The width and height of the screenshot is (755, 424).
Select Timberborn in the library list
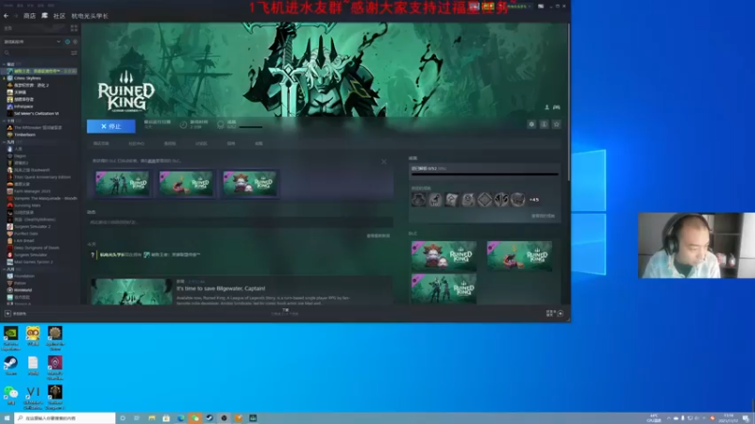(x=25, y=135)
